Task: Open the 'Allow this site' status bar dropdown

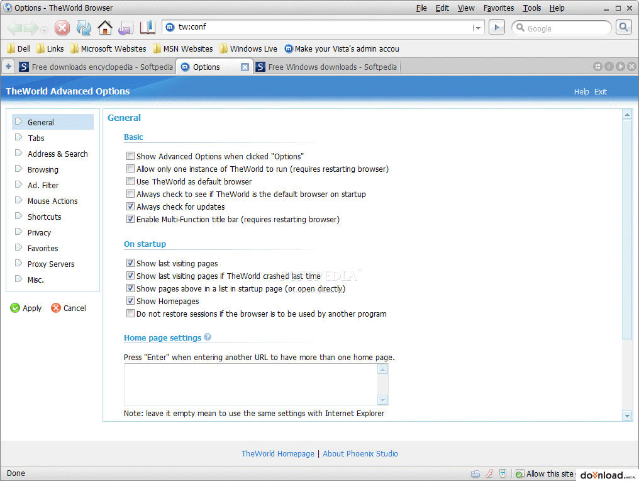Action: pyautogui.click(x=546, y=473)
